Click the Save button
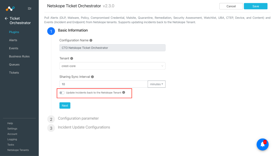The image size is (276, 156). pyautogui.click(x=256, y=6)
